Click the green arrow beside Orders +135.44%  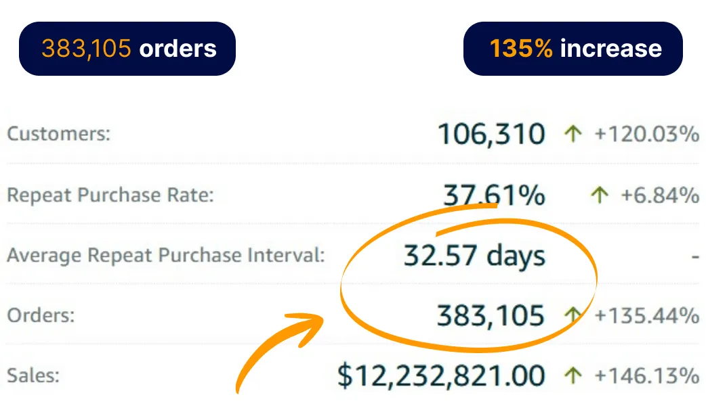coord(573,315)
